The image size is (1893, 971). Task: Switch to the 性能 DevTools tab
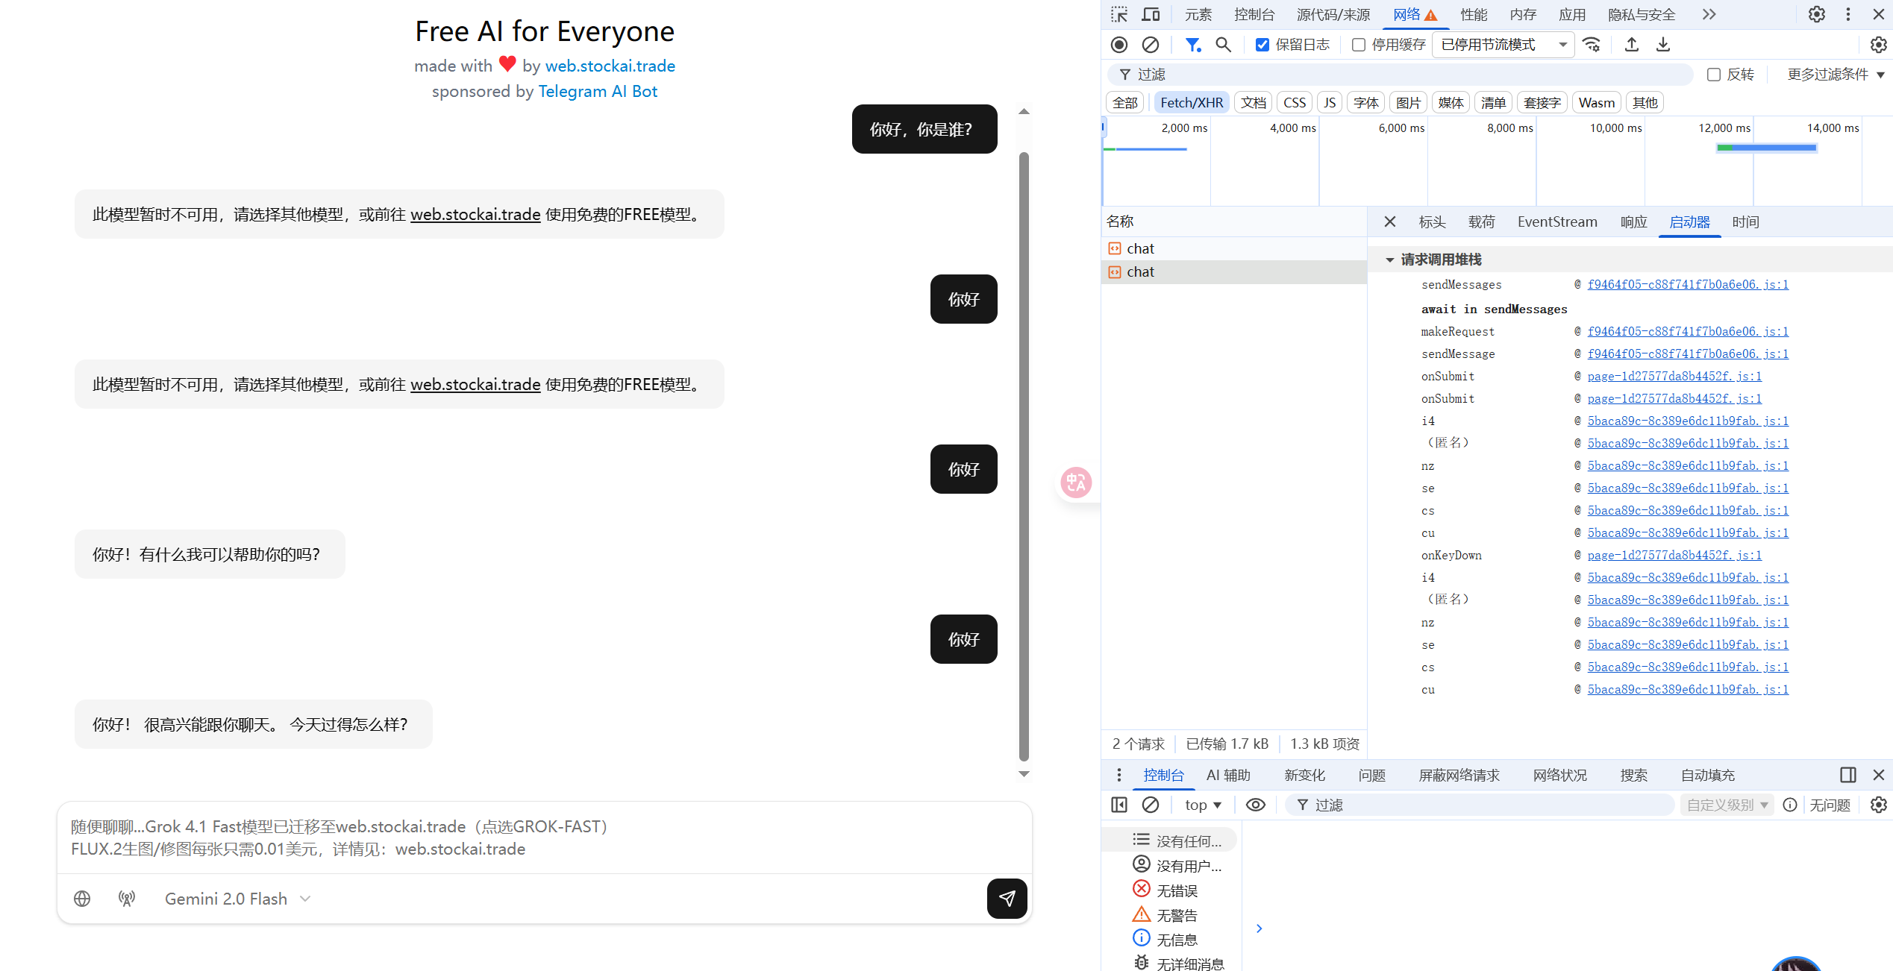coord(1474,14)
